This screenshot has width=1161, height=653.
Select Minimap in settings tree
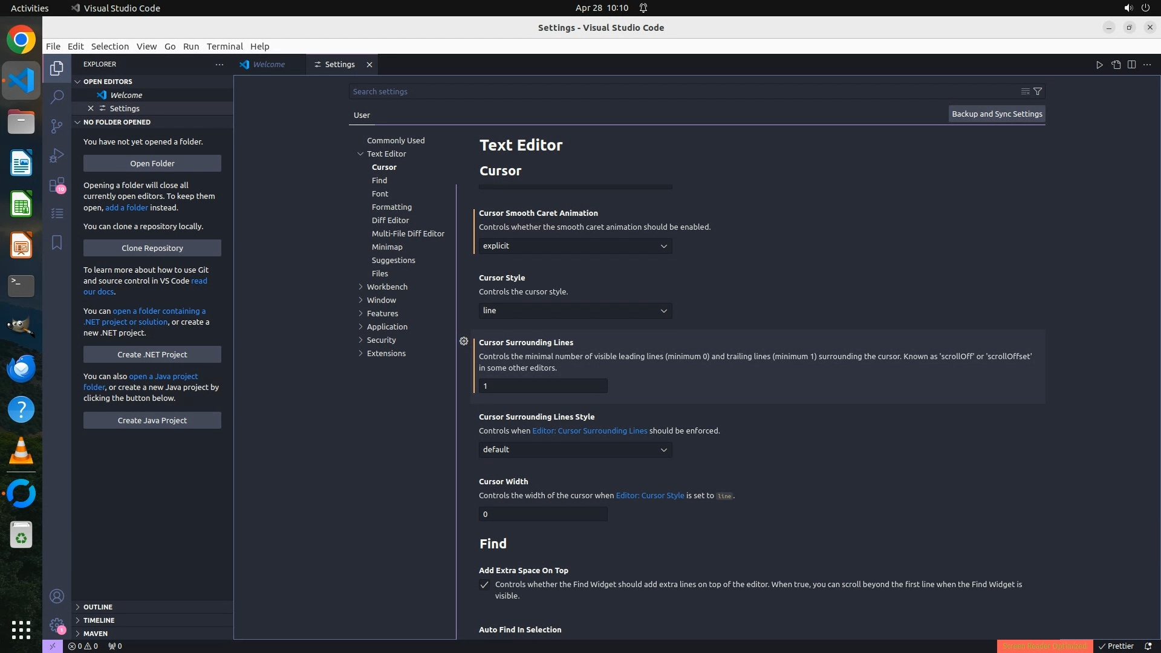(x=387, y=247)
